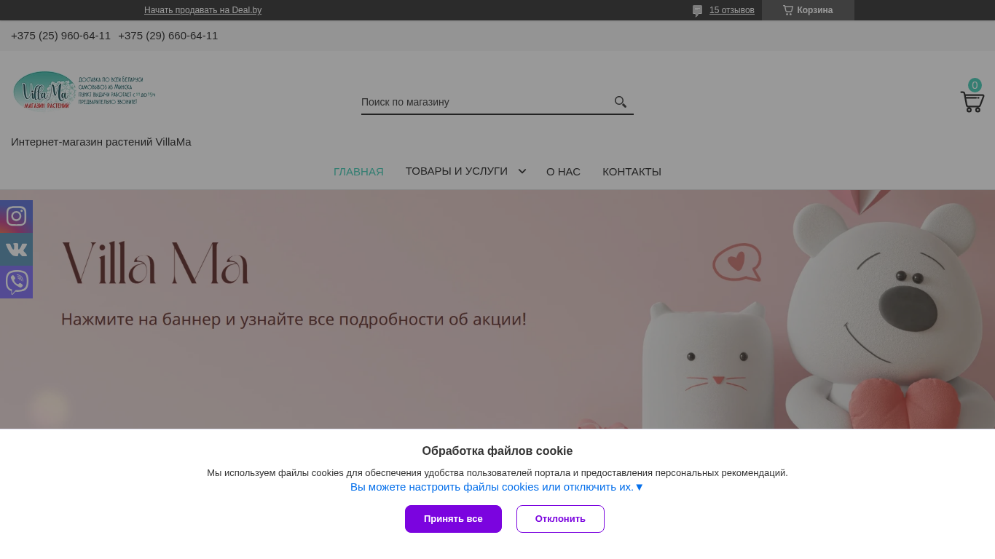Click the reviews speech bubble icon
995x559 pixels.
click(697, 10)
